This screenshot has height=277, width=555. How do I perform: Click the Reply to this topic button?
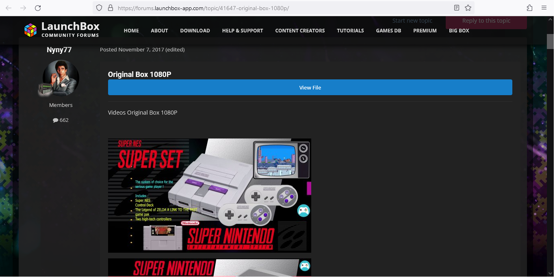pos(486,21)
